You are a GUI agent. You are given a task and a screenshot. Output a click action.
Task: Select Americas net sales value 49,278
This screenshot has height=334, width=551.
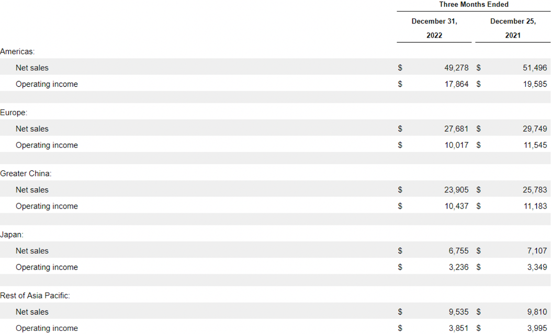pyautogui.click(x=456, y=68)
